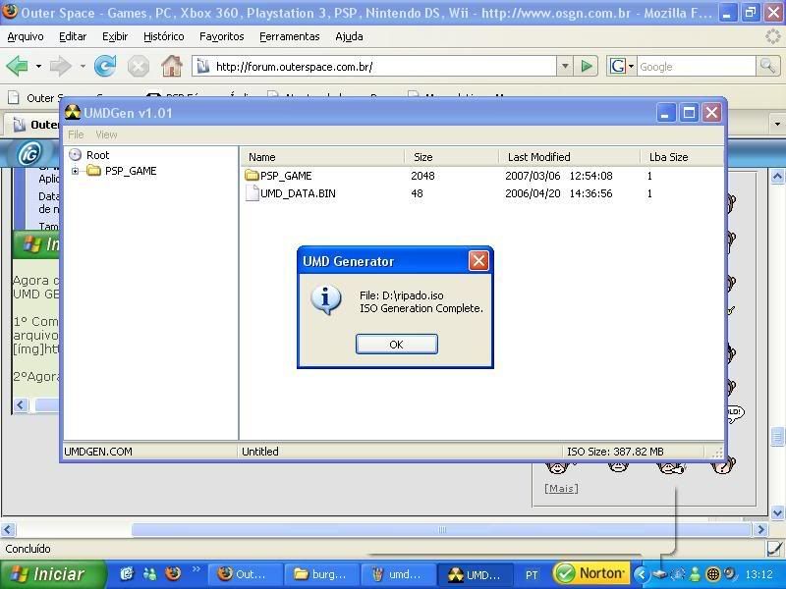Open the Favoritos menu in Firefox
The height and width of the screenshot is (589, 786).
click(222, 36)
